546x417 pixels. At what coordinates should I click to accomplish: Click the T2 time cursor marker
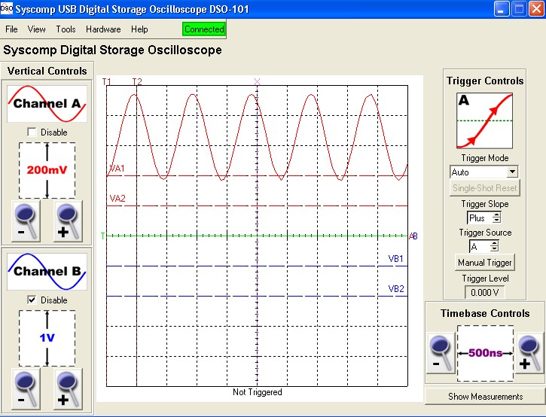click(136, 81)
